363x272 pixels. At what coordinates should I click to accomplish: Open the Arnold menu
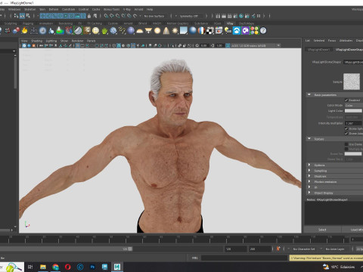click(x=138, y=9)
